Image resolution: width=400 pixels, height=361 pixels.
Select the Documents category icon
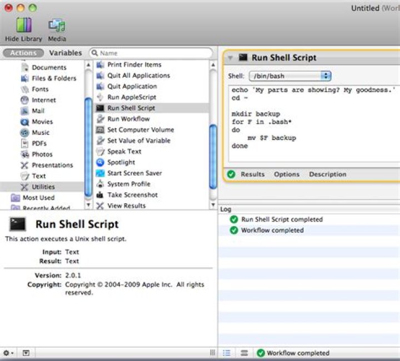[25, 68]
